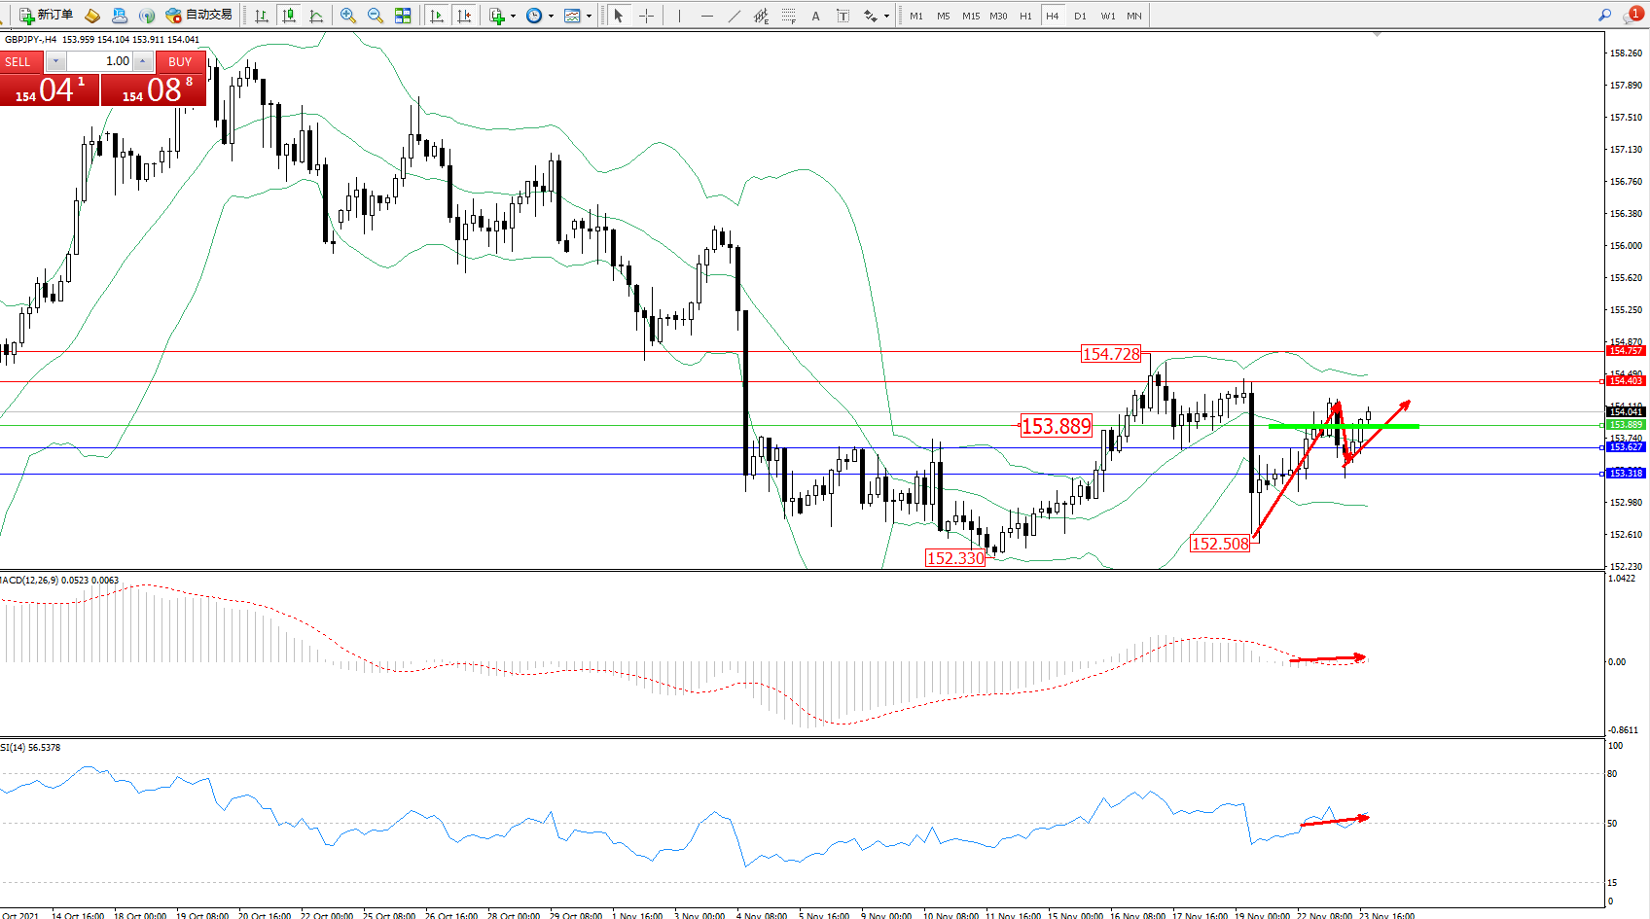Choose the horizontal line drawing tool
1650x919 pixels.
click(x=707, y=16)
